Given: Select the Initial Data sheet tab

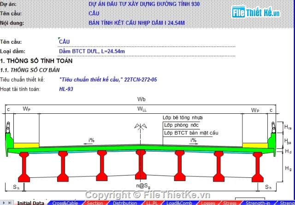Looking at the screenshot, I should 30,203.
